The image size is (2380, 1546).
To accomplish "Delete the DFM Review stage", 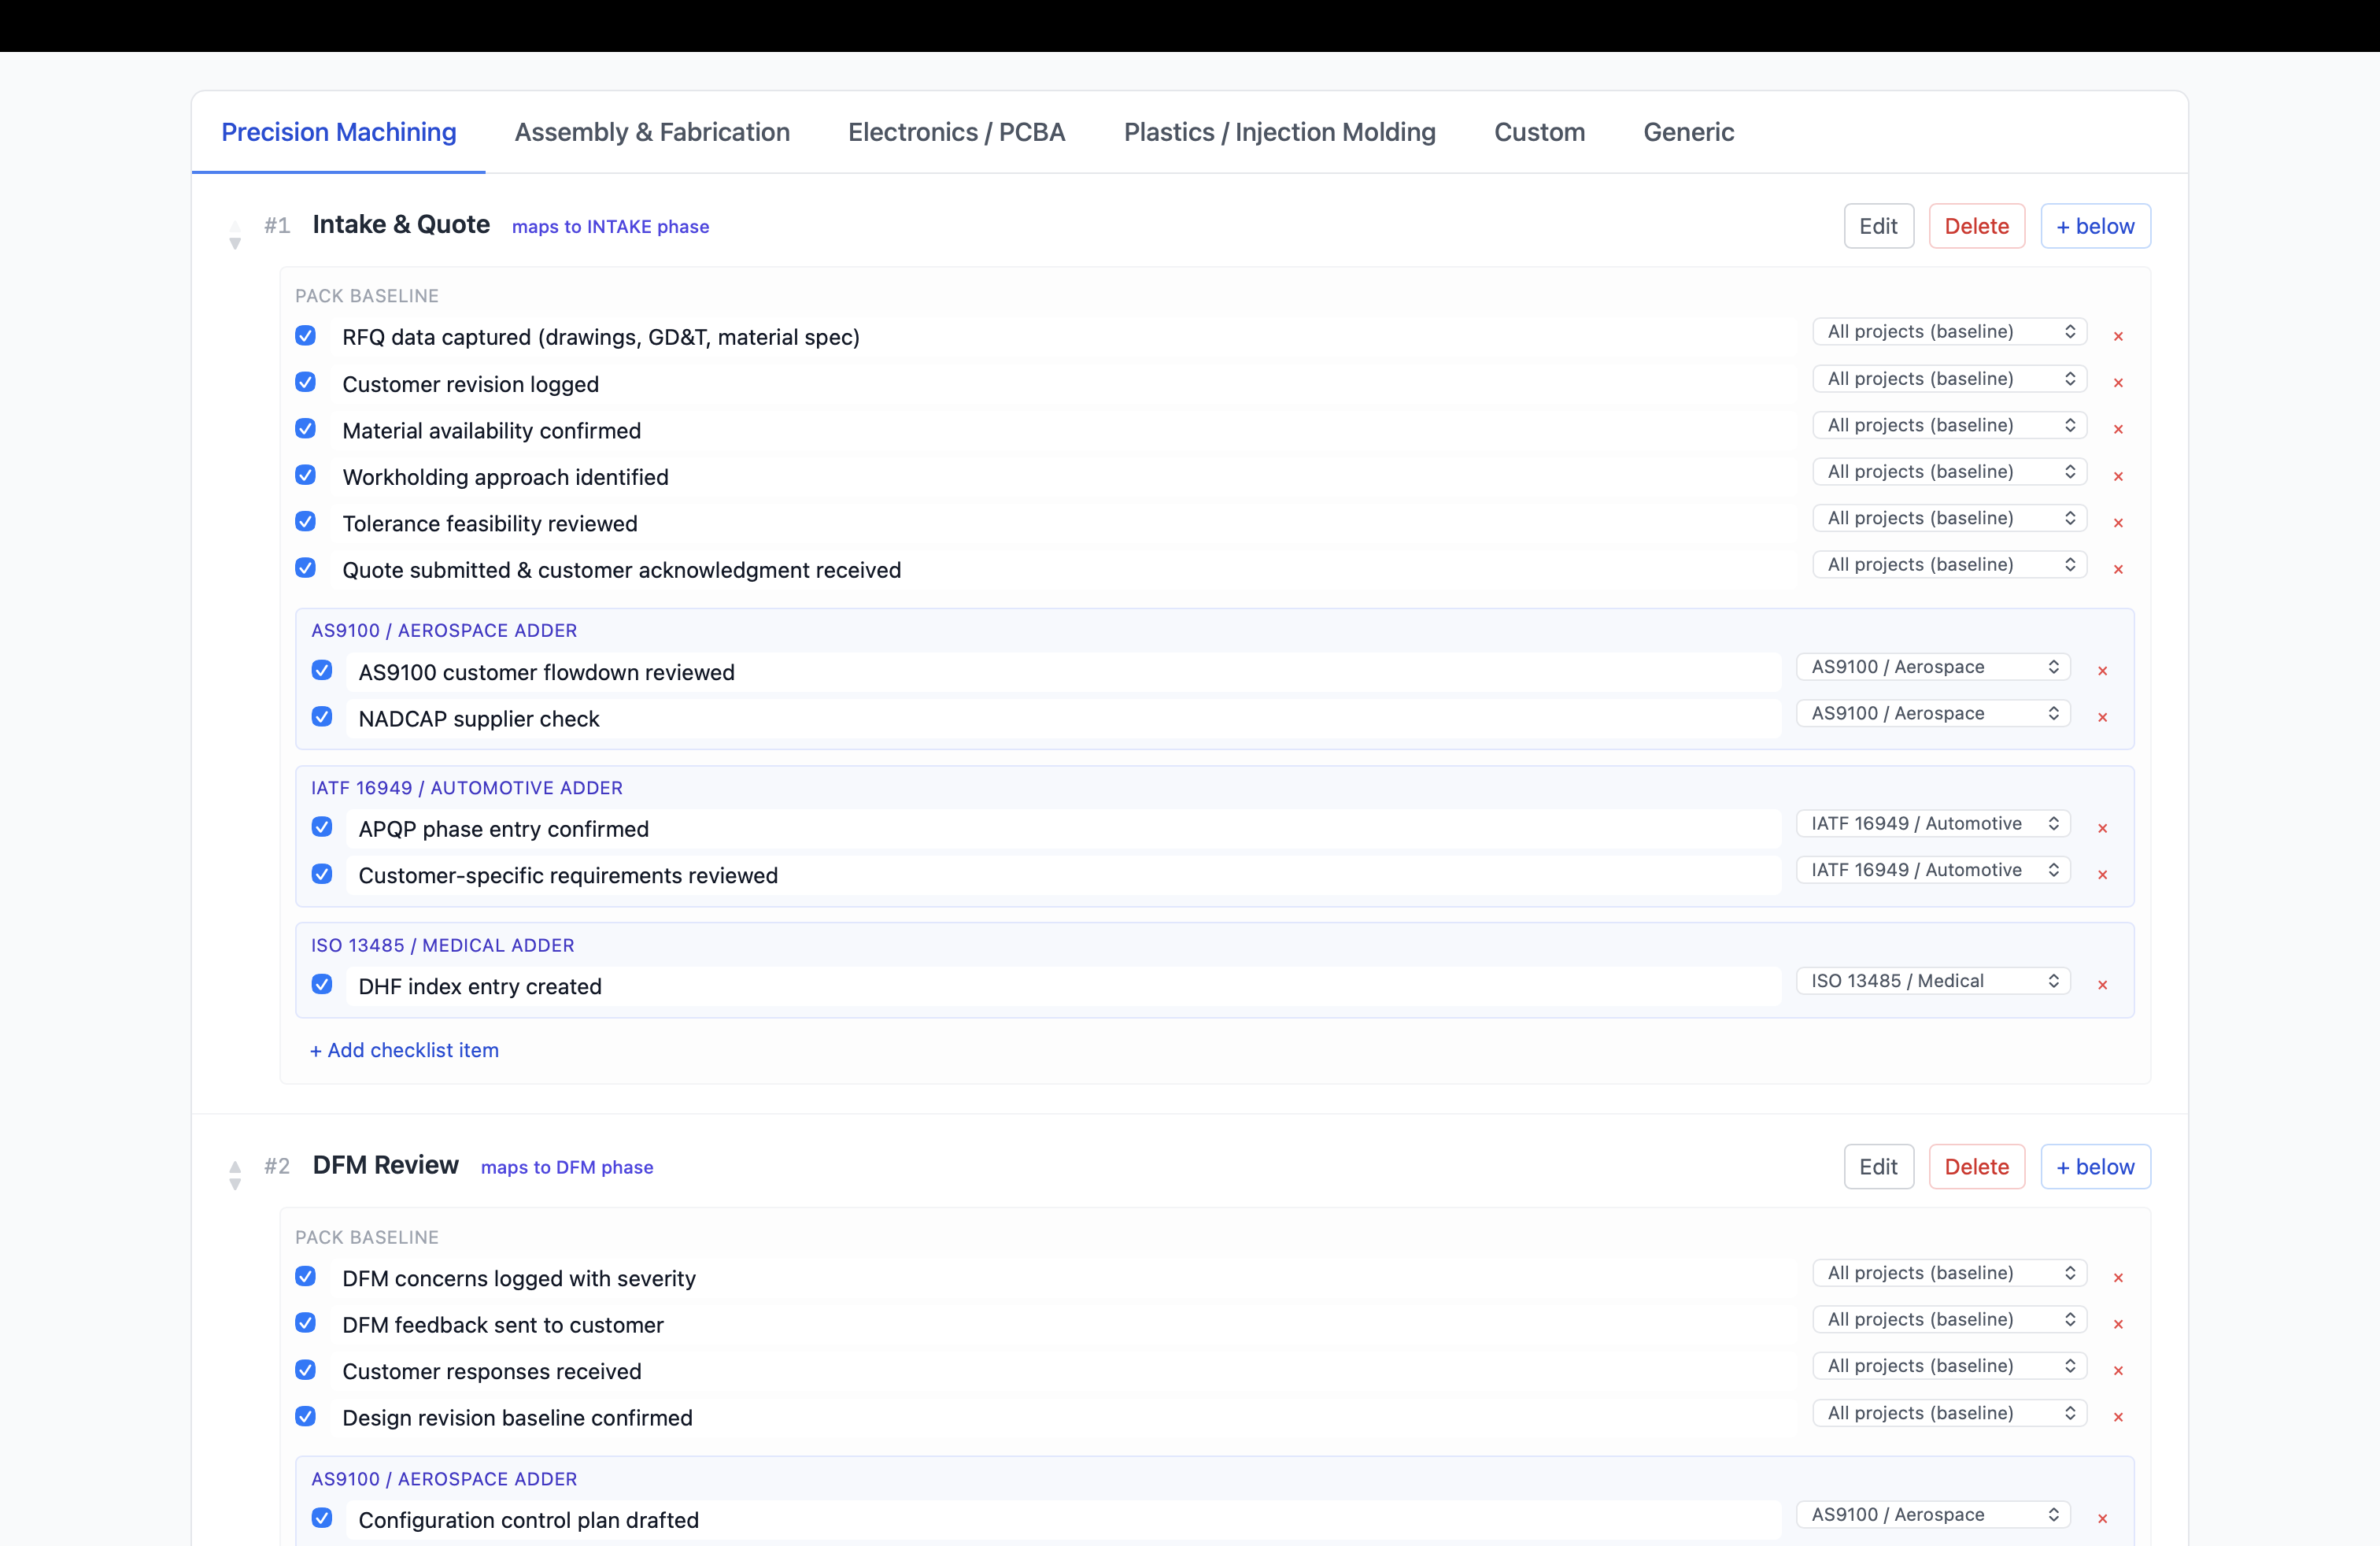I will point(1977,1167).
